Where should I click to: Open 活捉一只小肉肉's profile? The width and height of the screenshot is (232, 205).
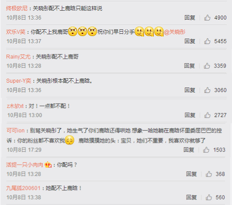click(24, 165)
